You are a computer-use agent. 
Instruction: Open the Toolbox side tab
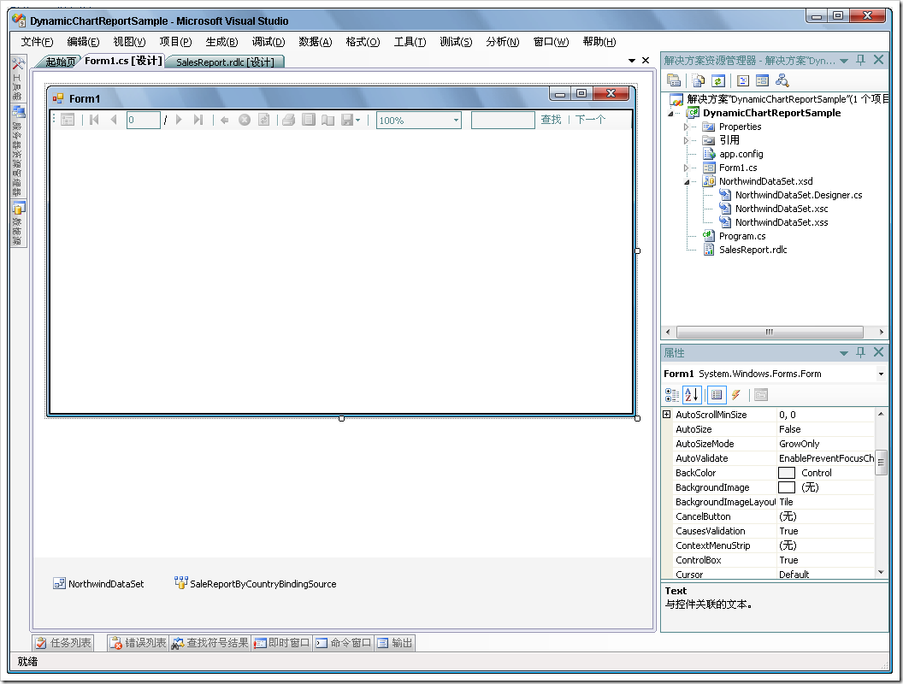pos(19,78)
